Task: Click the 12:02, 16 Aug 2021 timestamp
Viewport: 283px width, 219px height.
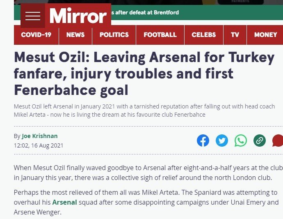Action: coord(39,145)
